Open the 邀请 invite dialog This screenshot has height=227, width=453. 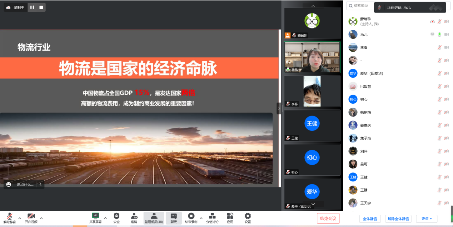click(134, 218)
